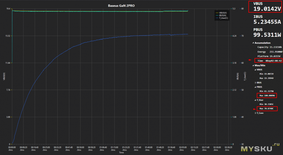Click the 3.88 label on VBUS axis
The image size is (283, 155).
click(8, 117)
